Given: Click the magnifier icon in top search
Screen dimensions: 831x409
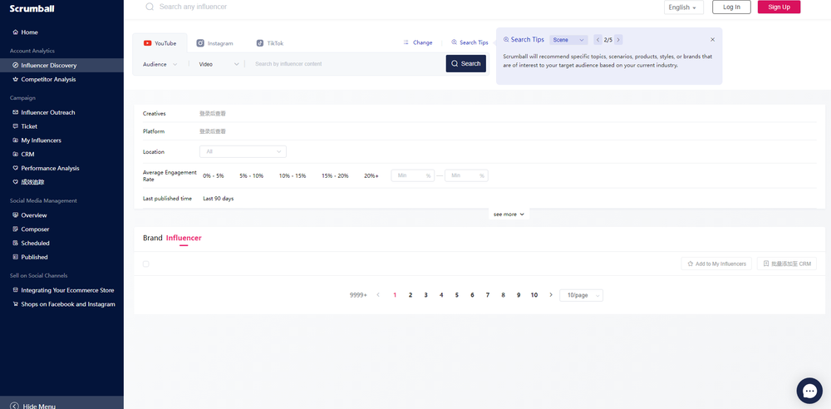Looking at the screenshot, I should point(150,7).
